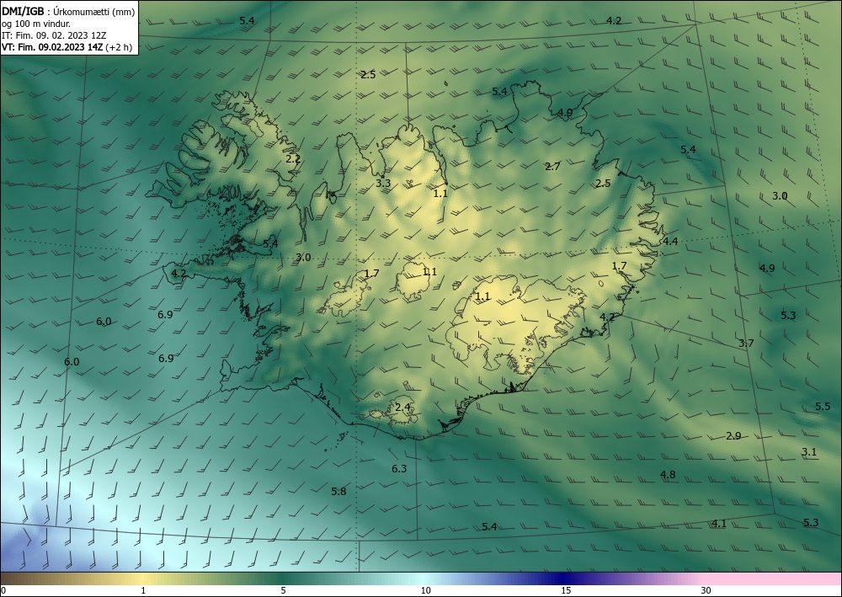Click the map value '5.8' over the southern sea
This screenshot has width=842, height=597.
[338, 491]
